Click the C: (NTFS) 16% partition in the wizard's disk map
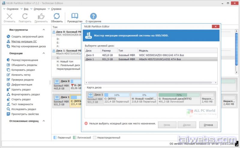The height and width of the screenshot is (148, 240). click(x=117, y=98)
